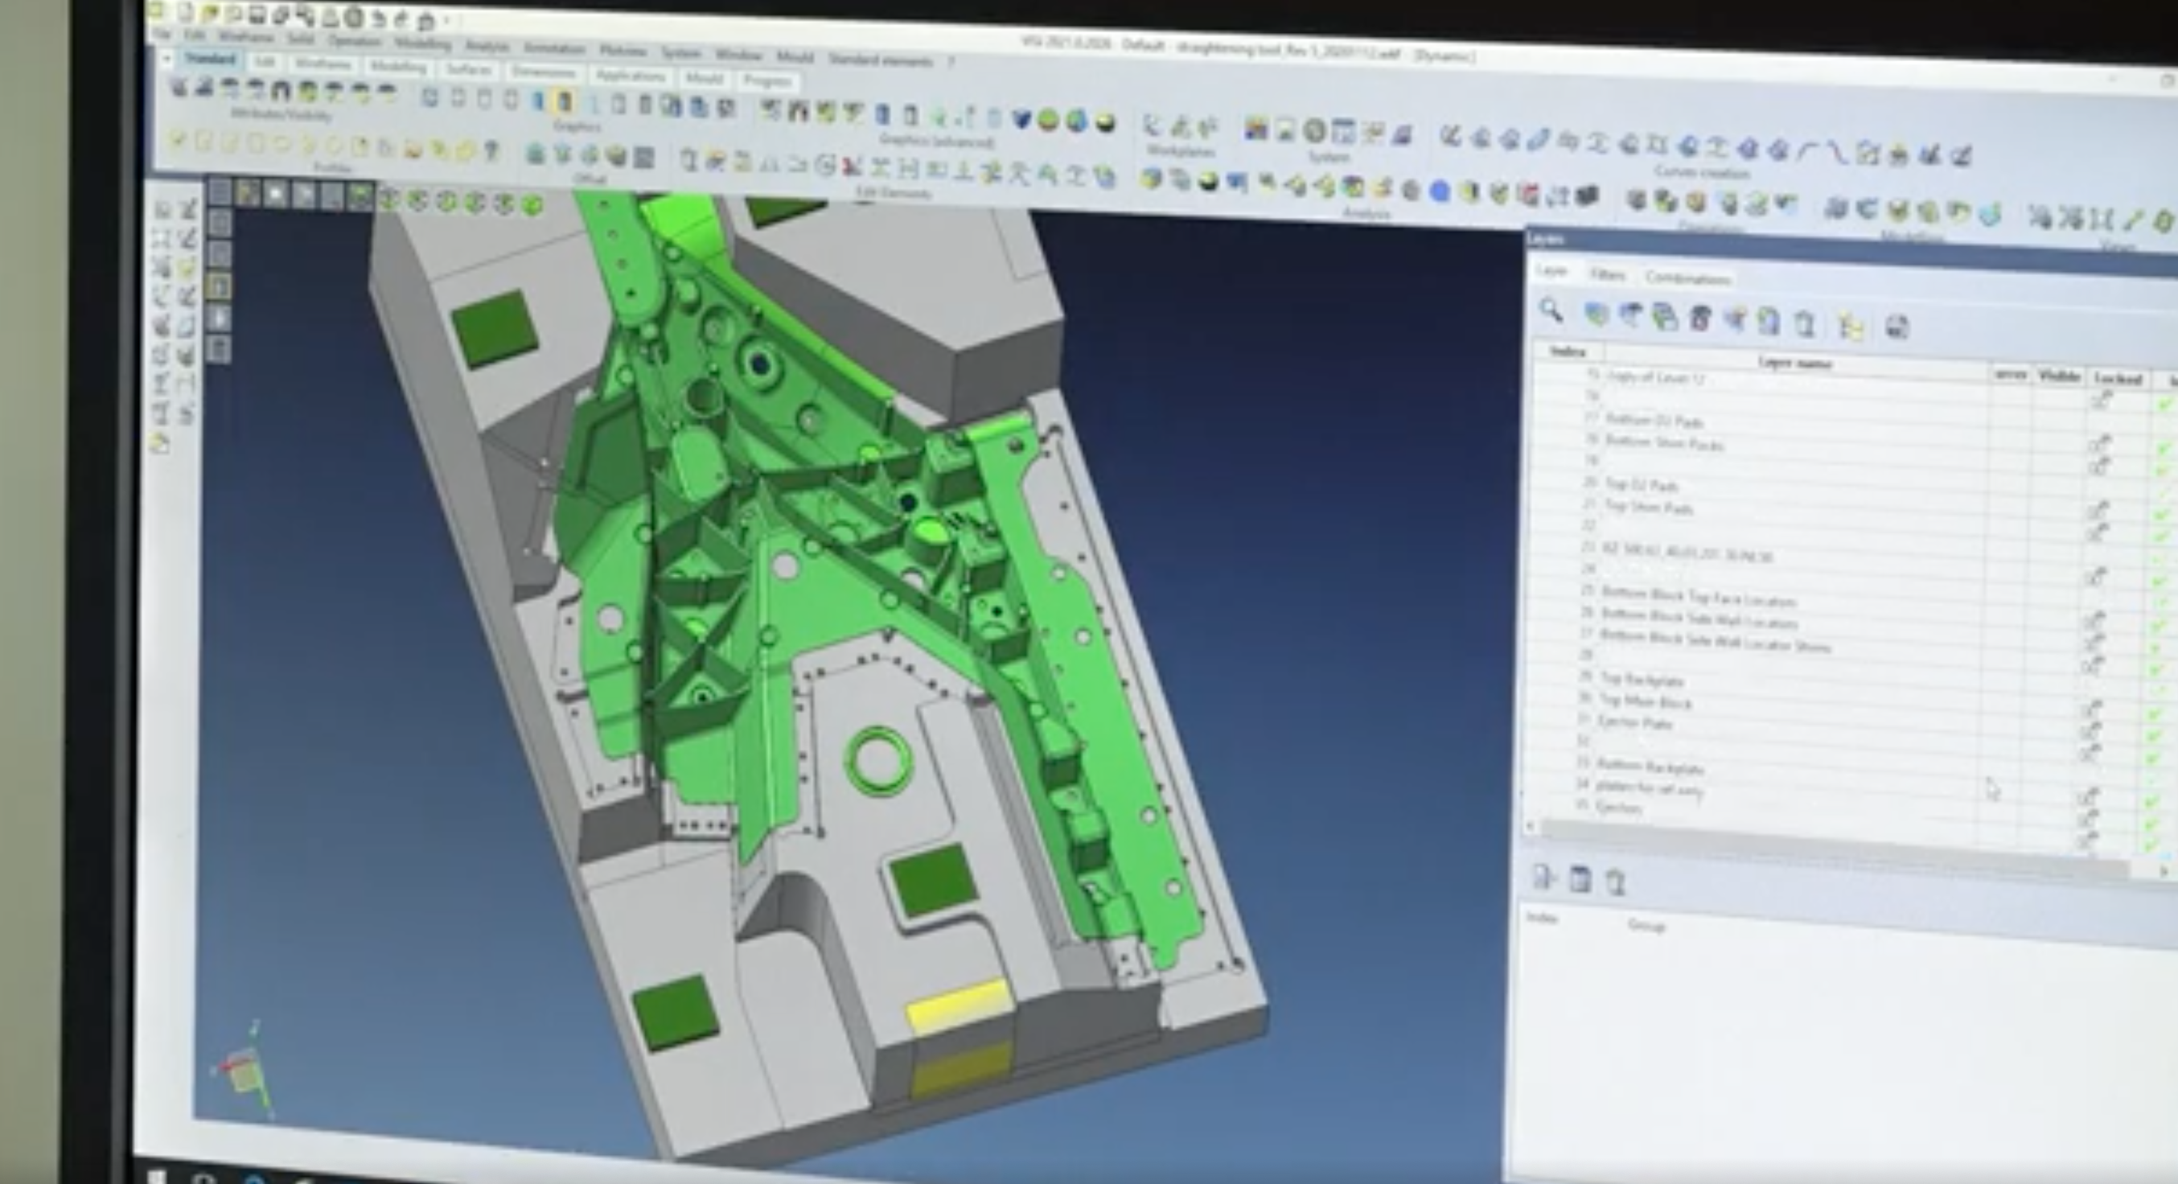This screenshot has height=1184, width=2178.
Task: Click the yellow folder icon in left sidebar
Action: (160, 443)
